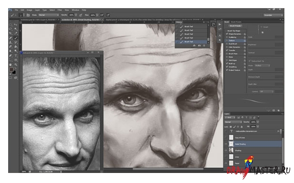Select the Brush tool in the toolbox
This screenshot has width=294, height=183.
[x=16, y=38]
